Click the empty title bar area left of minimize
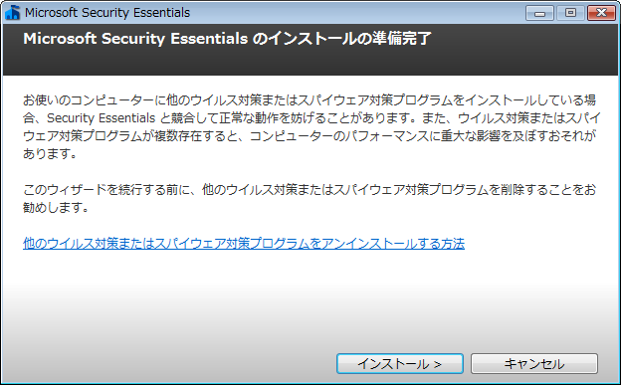This screenshot has width=621, height=385. 356,13
